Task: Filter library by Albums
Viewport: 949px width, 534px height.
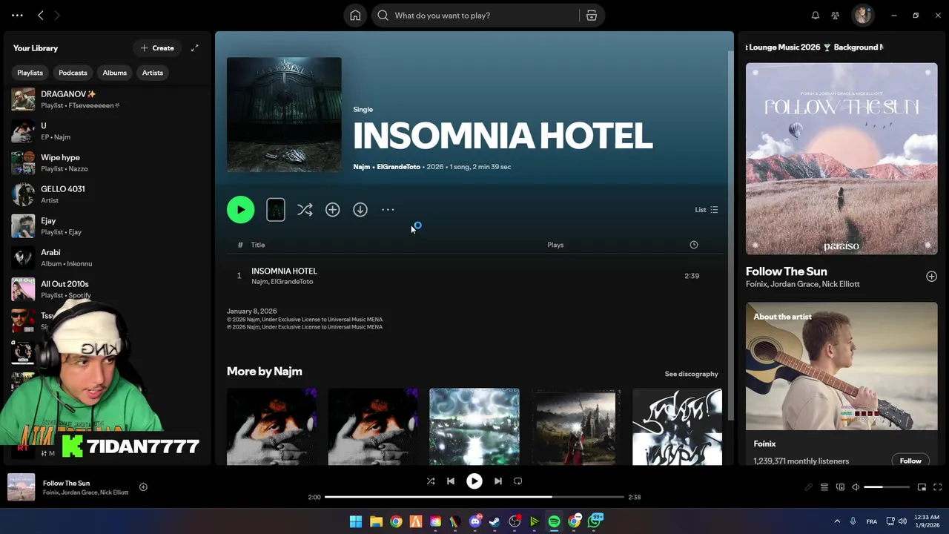Action: (114, 73)
